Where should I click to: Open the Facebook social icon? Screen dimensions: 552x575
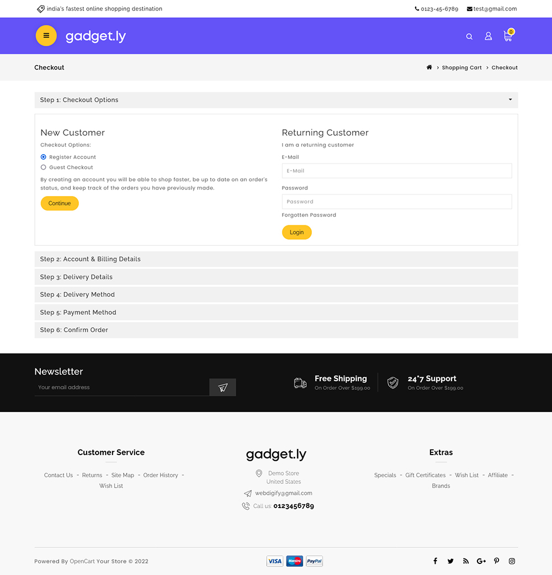tap(435, 561)
